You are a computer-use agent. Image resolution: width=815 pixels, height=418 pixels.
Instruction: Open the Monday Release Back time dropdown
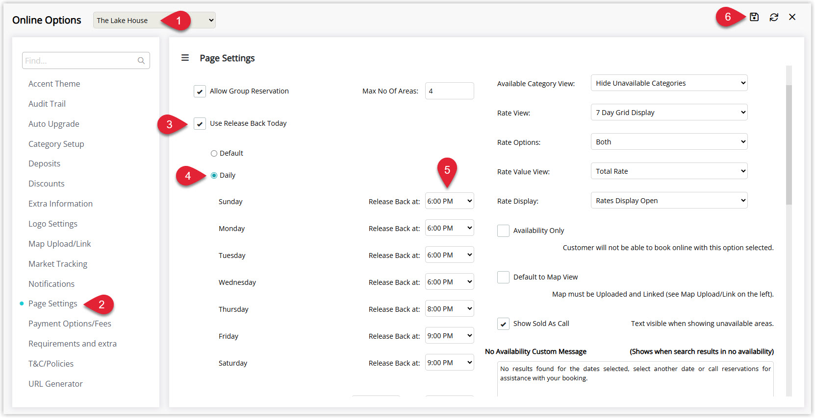(x=449, y=228)
